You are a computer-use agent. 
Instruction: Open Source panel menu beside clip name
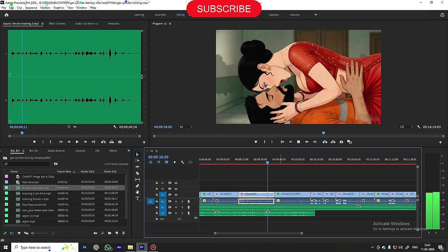pos(42,24)
